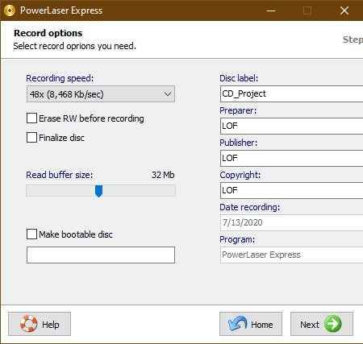Open Help with the lifebuoy button
Viewport: 363px width, 344px height.
point(40,324)
